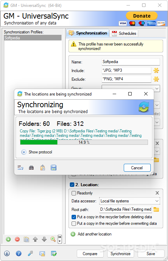Click the green checkmark checklist icon

[x=54, y=253]
